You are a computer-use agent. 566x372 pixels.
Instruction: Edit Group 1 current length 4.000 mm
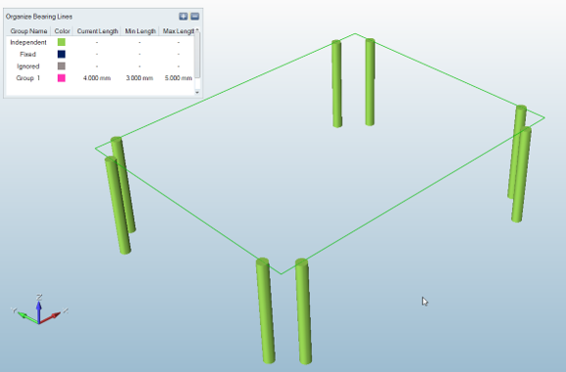97,78
